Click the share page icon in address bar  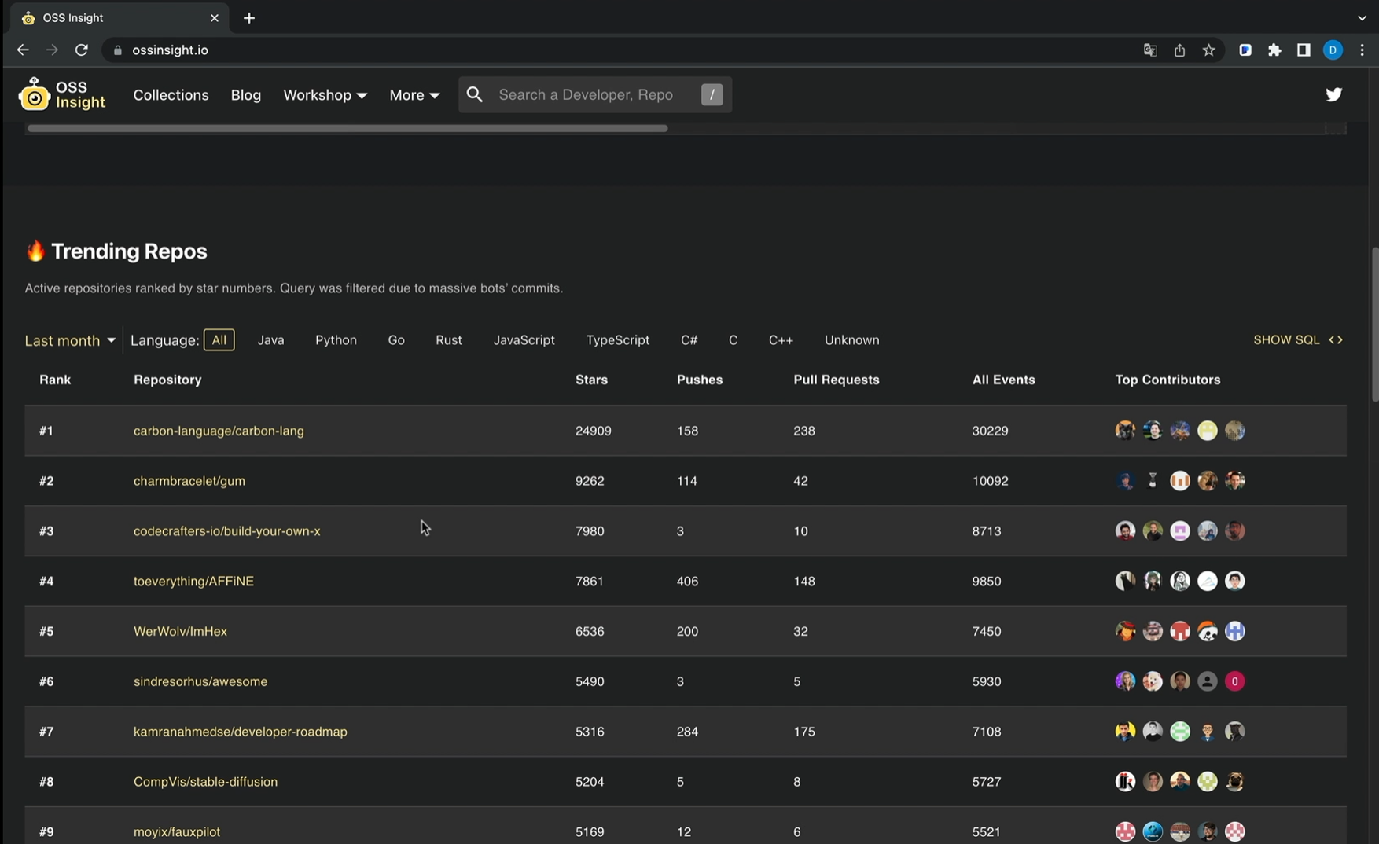point(1179,50)
